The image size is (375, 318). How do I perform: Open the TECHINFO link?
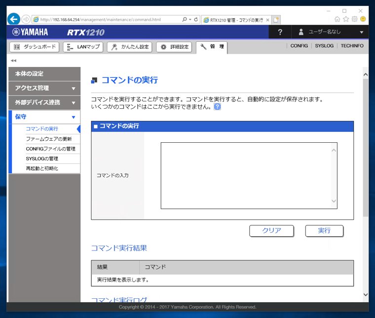[x=352, y=46]
